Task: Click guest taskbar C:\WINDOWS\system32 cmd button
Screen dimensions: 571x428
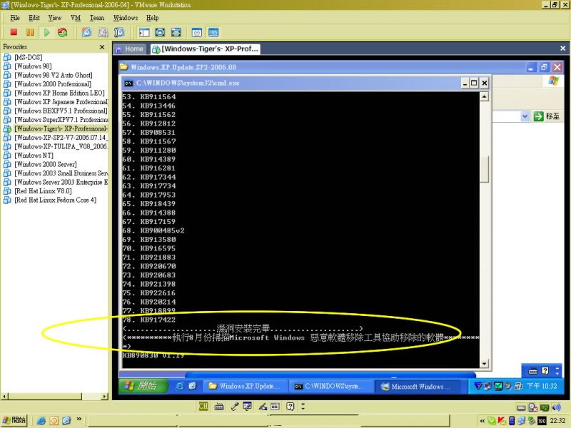Action: [x=330, y=387]
